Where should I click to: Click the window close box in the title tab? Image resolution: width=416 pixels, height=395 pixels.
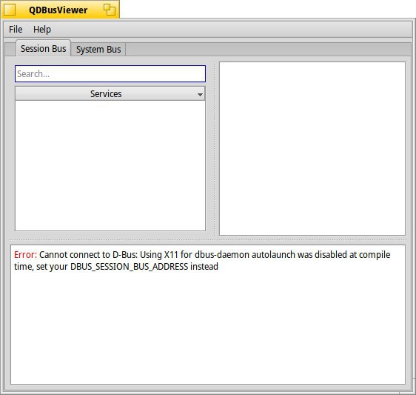pos(10,10)
